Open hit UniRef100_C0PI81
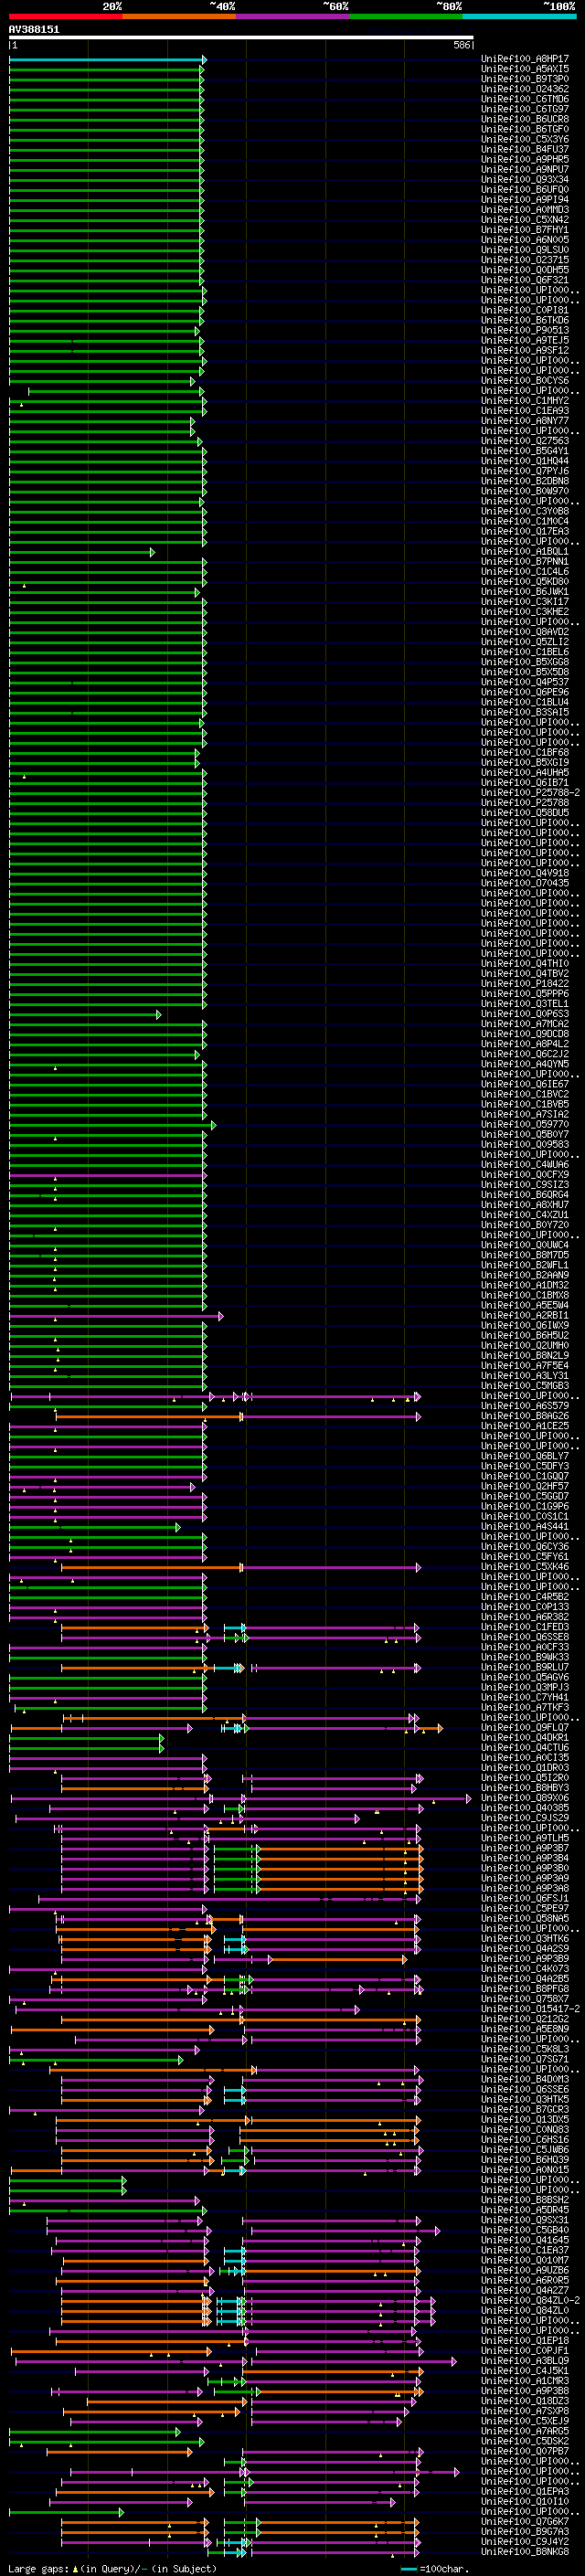585x2576 pixels. [524, 310]
